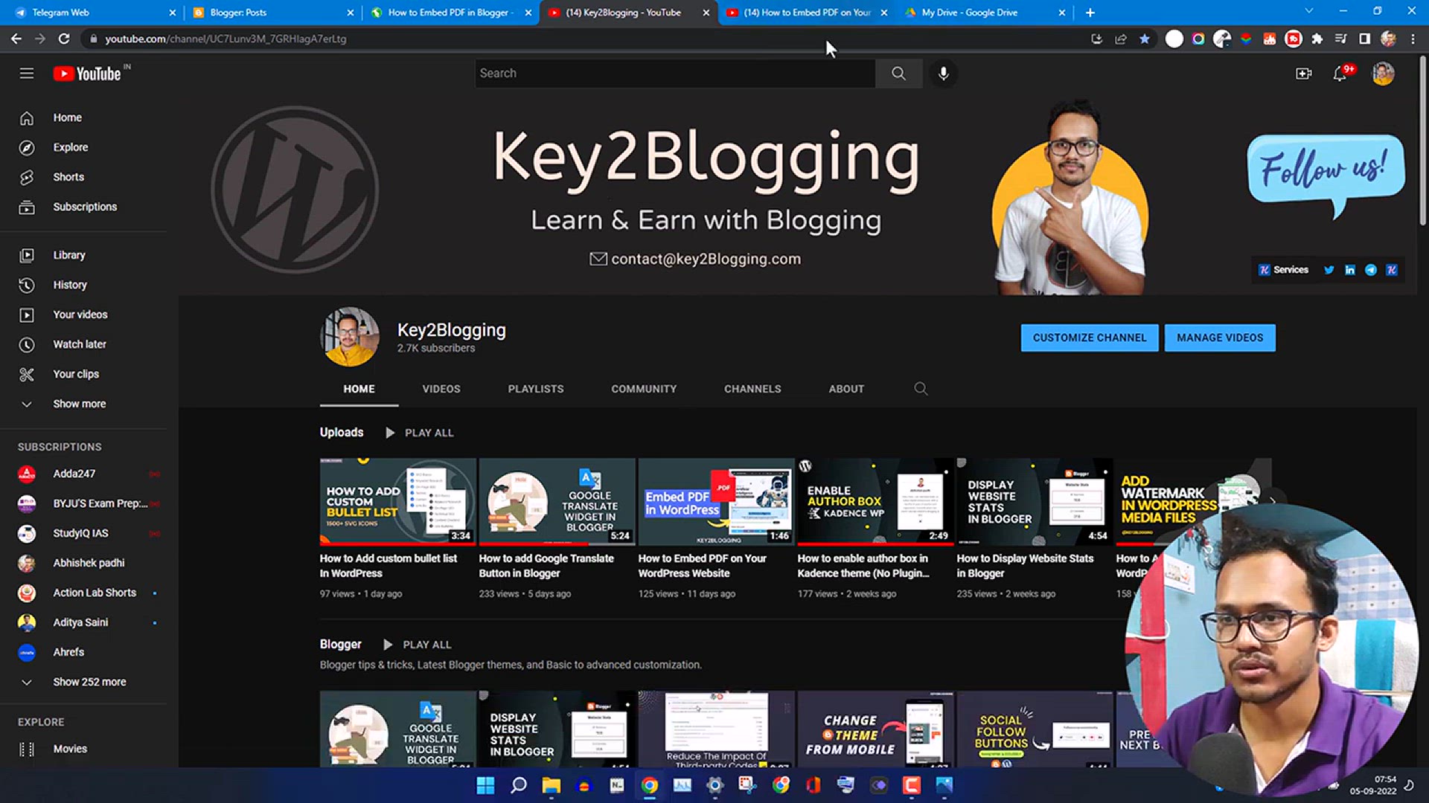Screen dimensions: 1429x803
Task: Open the notifications bell
Action: 1340,73
